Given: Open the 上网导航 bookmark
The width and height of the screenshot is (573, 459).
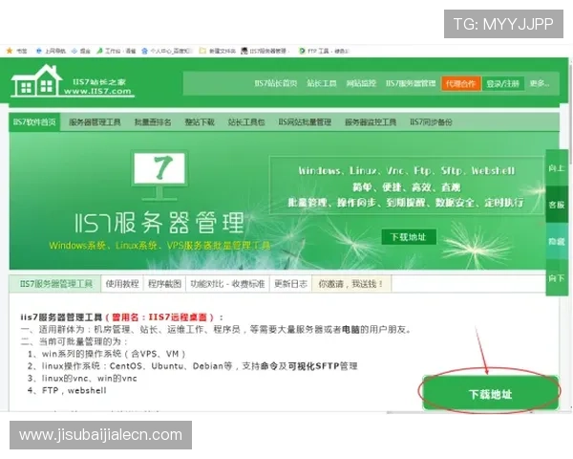Looking at the screenshot, I should (52, 51).
